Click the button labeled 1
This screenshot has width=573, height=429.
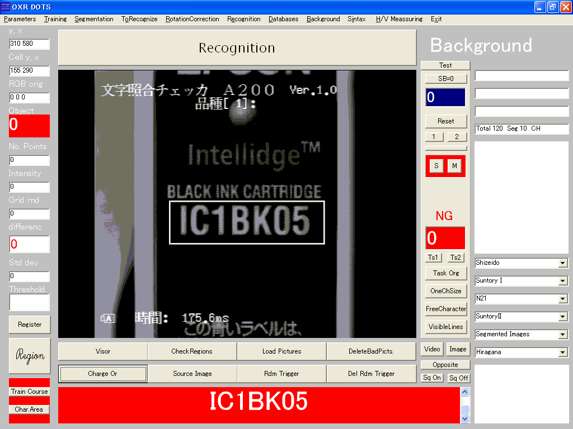(x=434, y=137)
